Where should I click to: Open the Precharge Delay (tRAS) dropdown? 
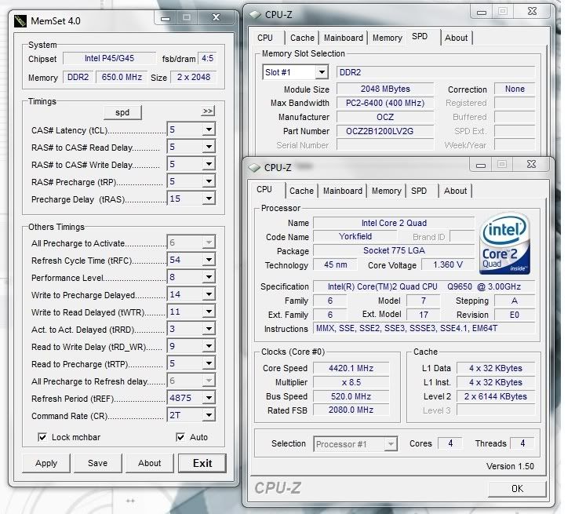[209, 199]
